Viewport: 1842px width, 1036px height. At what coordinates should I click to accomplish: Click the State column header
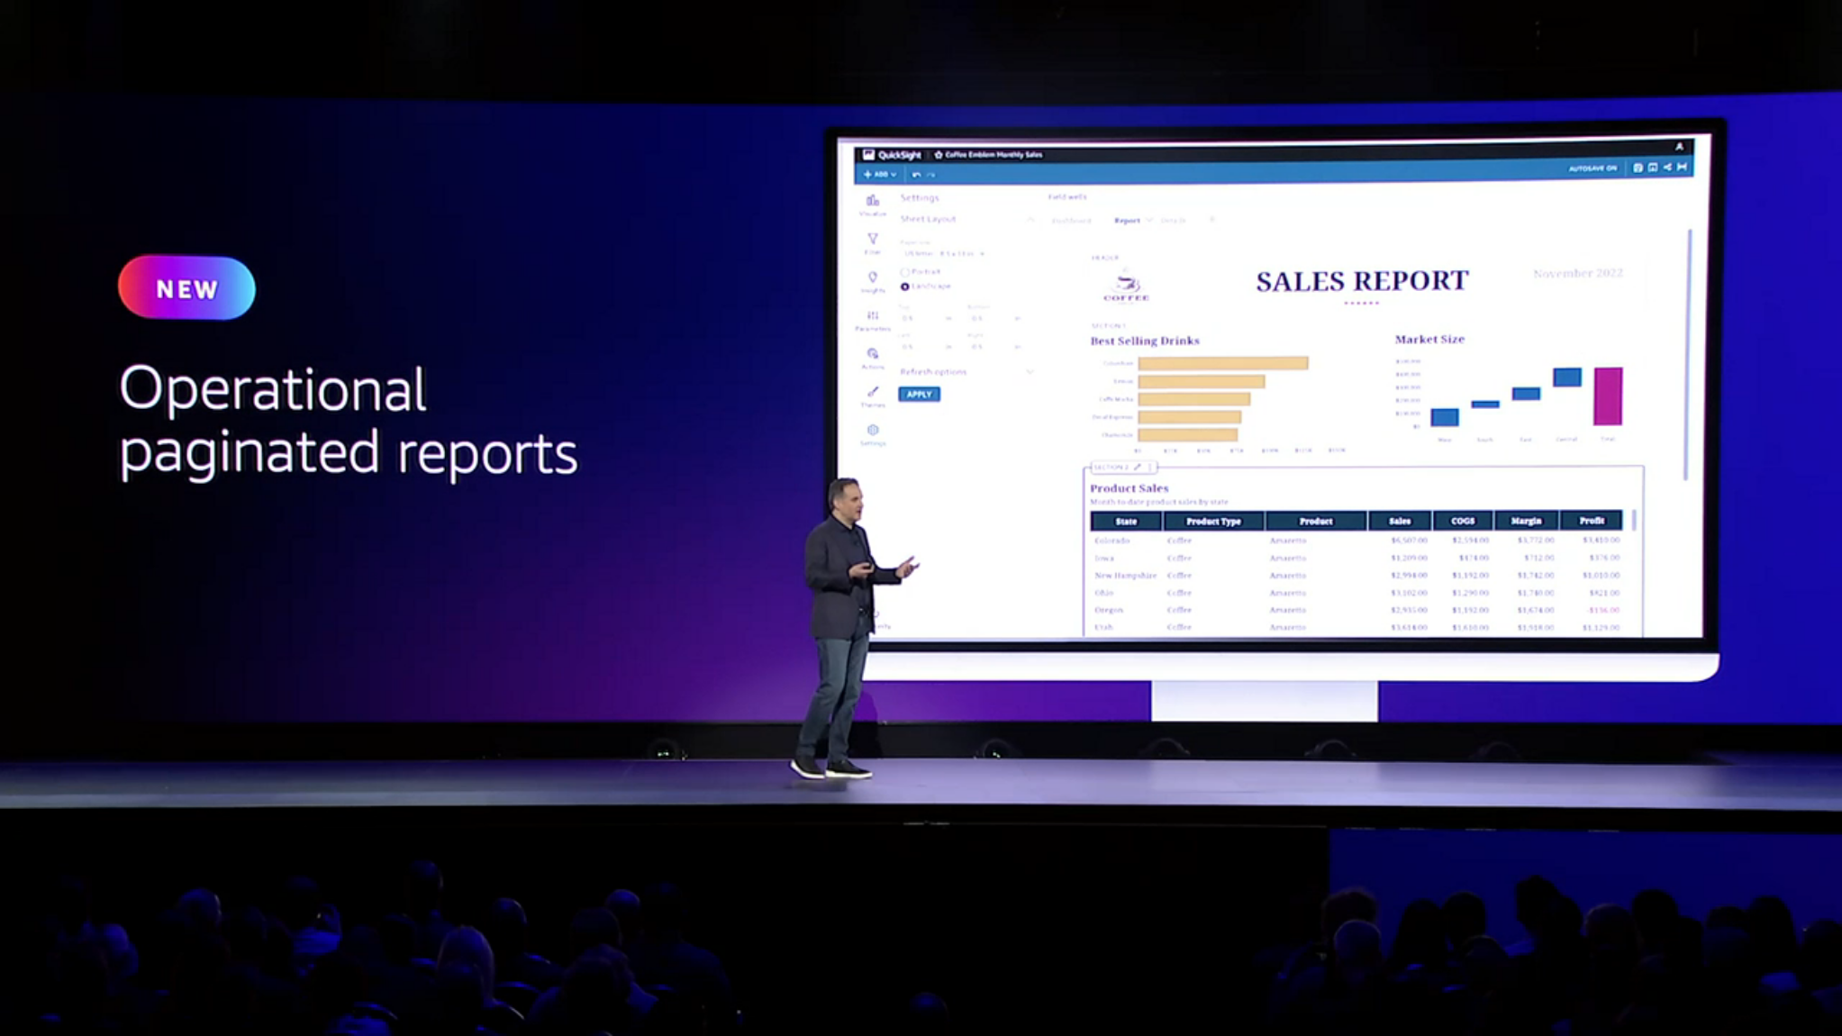click(x=1126, y=522)
